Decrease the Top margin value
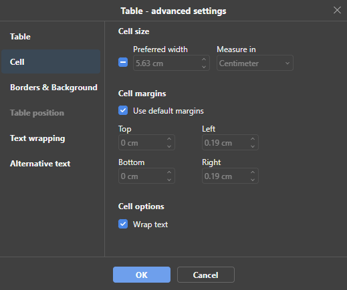Screen dimensions: 347x290 169,146
